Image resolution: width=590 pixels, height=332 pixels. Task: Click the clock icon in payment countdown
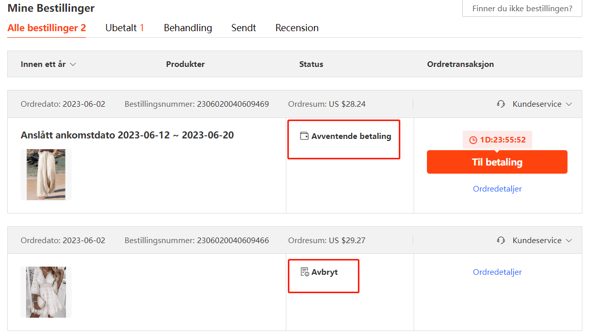point(473,139)
